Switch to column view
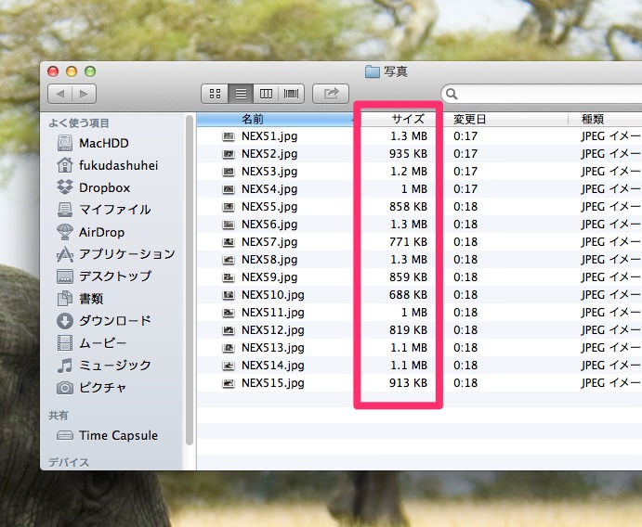The image size is (642, 527). point(266,94)
